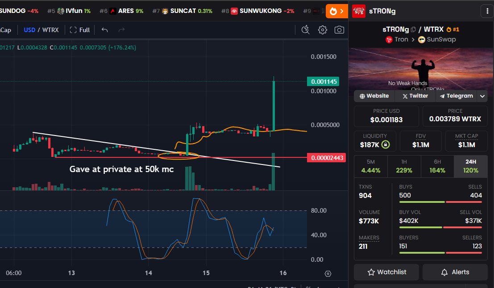This screenshot has height=288, width=494.
Task: Click the TXNS 904 value
Action: tap(365, 195)
